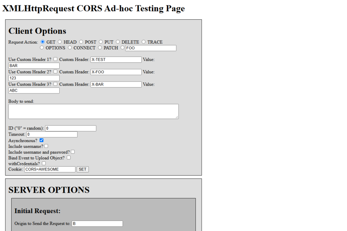This screenshot has height=231, width=347.
Task: Click the Request Action label
Action: (x=23, y=42)
